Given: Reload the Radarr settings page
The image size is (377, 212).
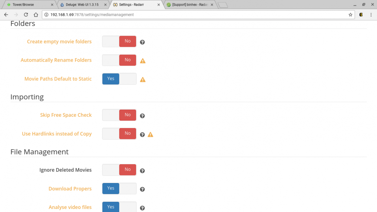Looking at the screenshot, I should pyautogui.click(x=26, y=15).
